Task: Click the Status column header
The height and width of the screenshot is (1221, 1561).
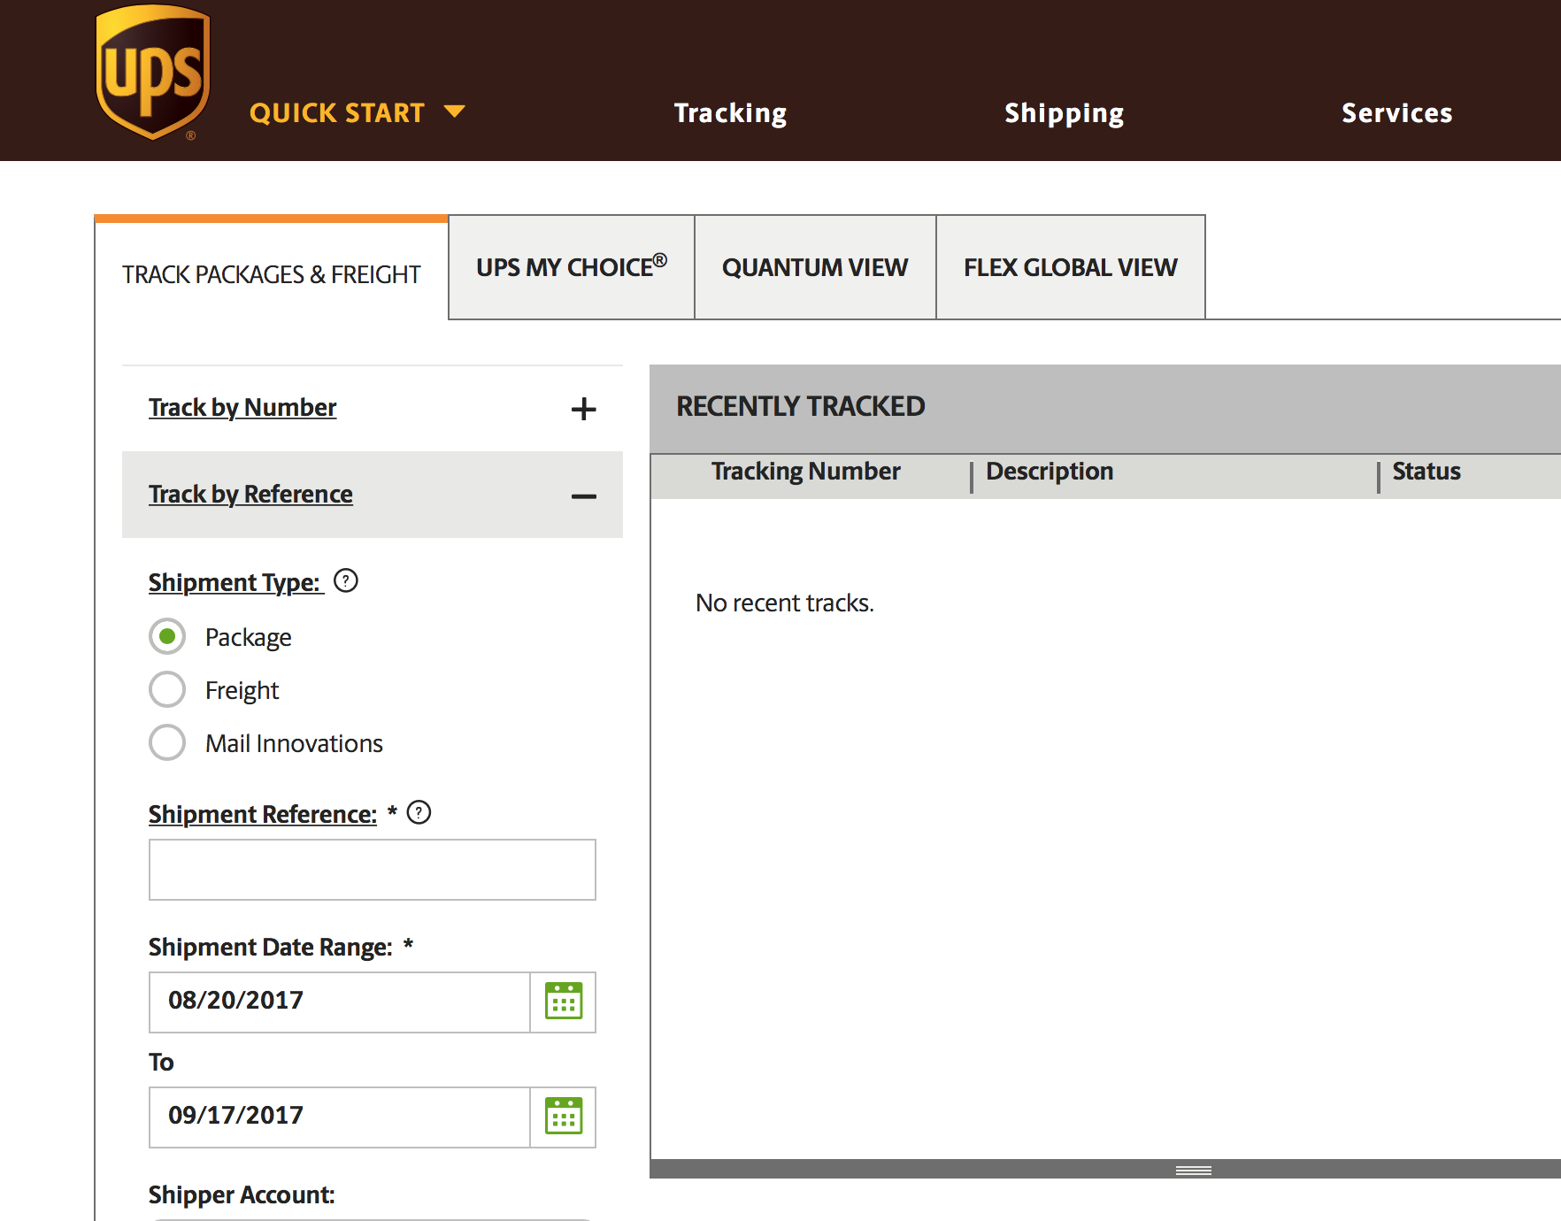Action: point(1426,471)
